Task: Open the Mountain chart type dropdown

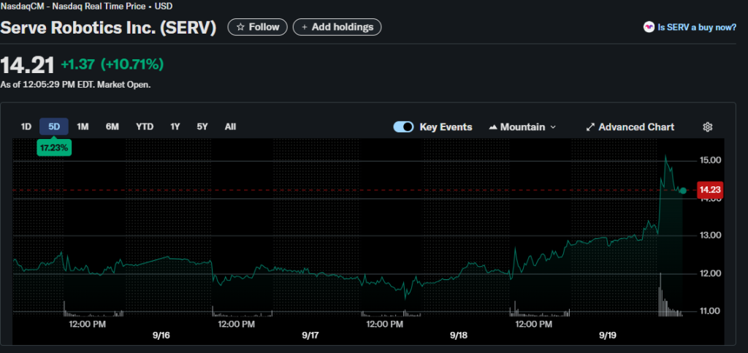Action: click(522, 127)
